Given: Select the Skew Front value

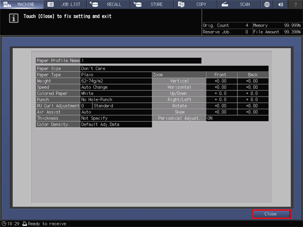Looking at the screenshot, I should coord(222,112).
